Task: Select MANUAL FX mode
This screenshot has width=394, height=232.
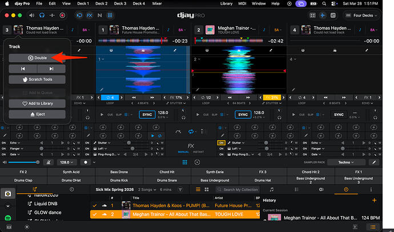Action: click(x=183, y=152)
